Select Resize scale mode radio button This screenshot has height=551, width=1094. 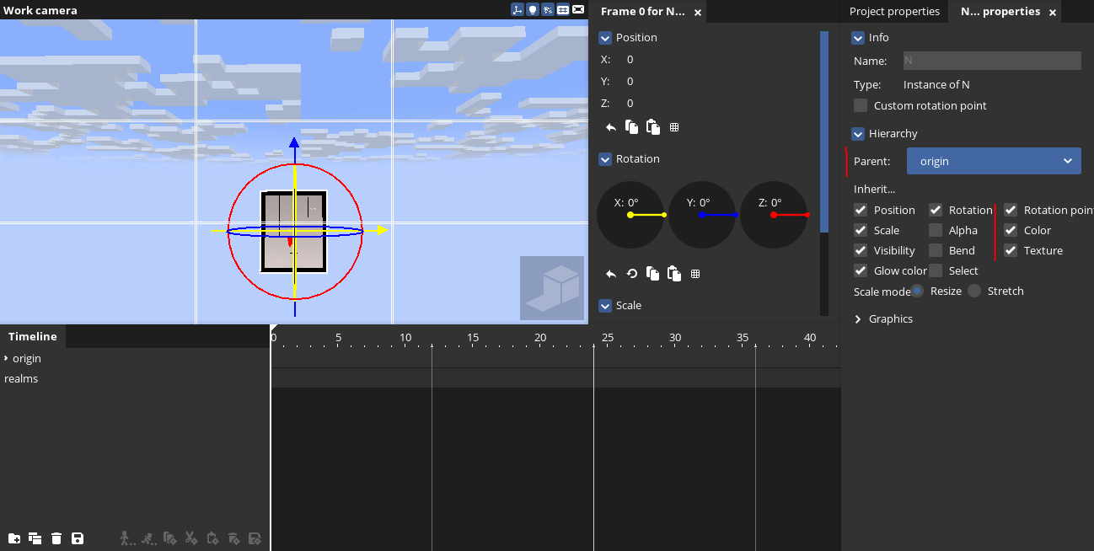pyautogui.click(x=917, y=291)
